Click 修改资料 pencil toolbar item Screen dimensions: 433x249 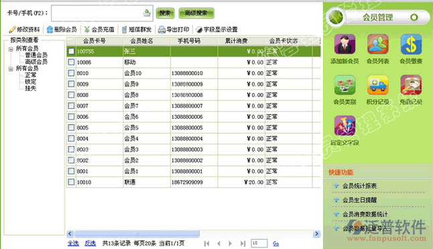coord(24,30)
